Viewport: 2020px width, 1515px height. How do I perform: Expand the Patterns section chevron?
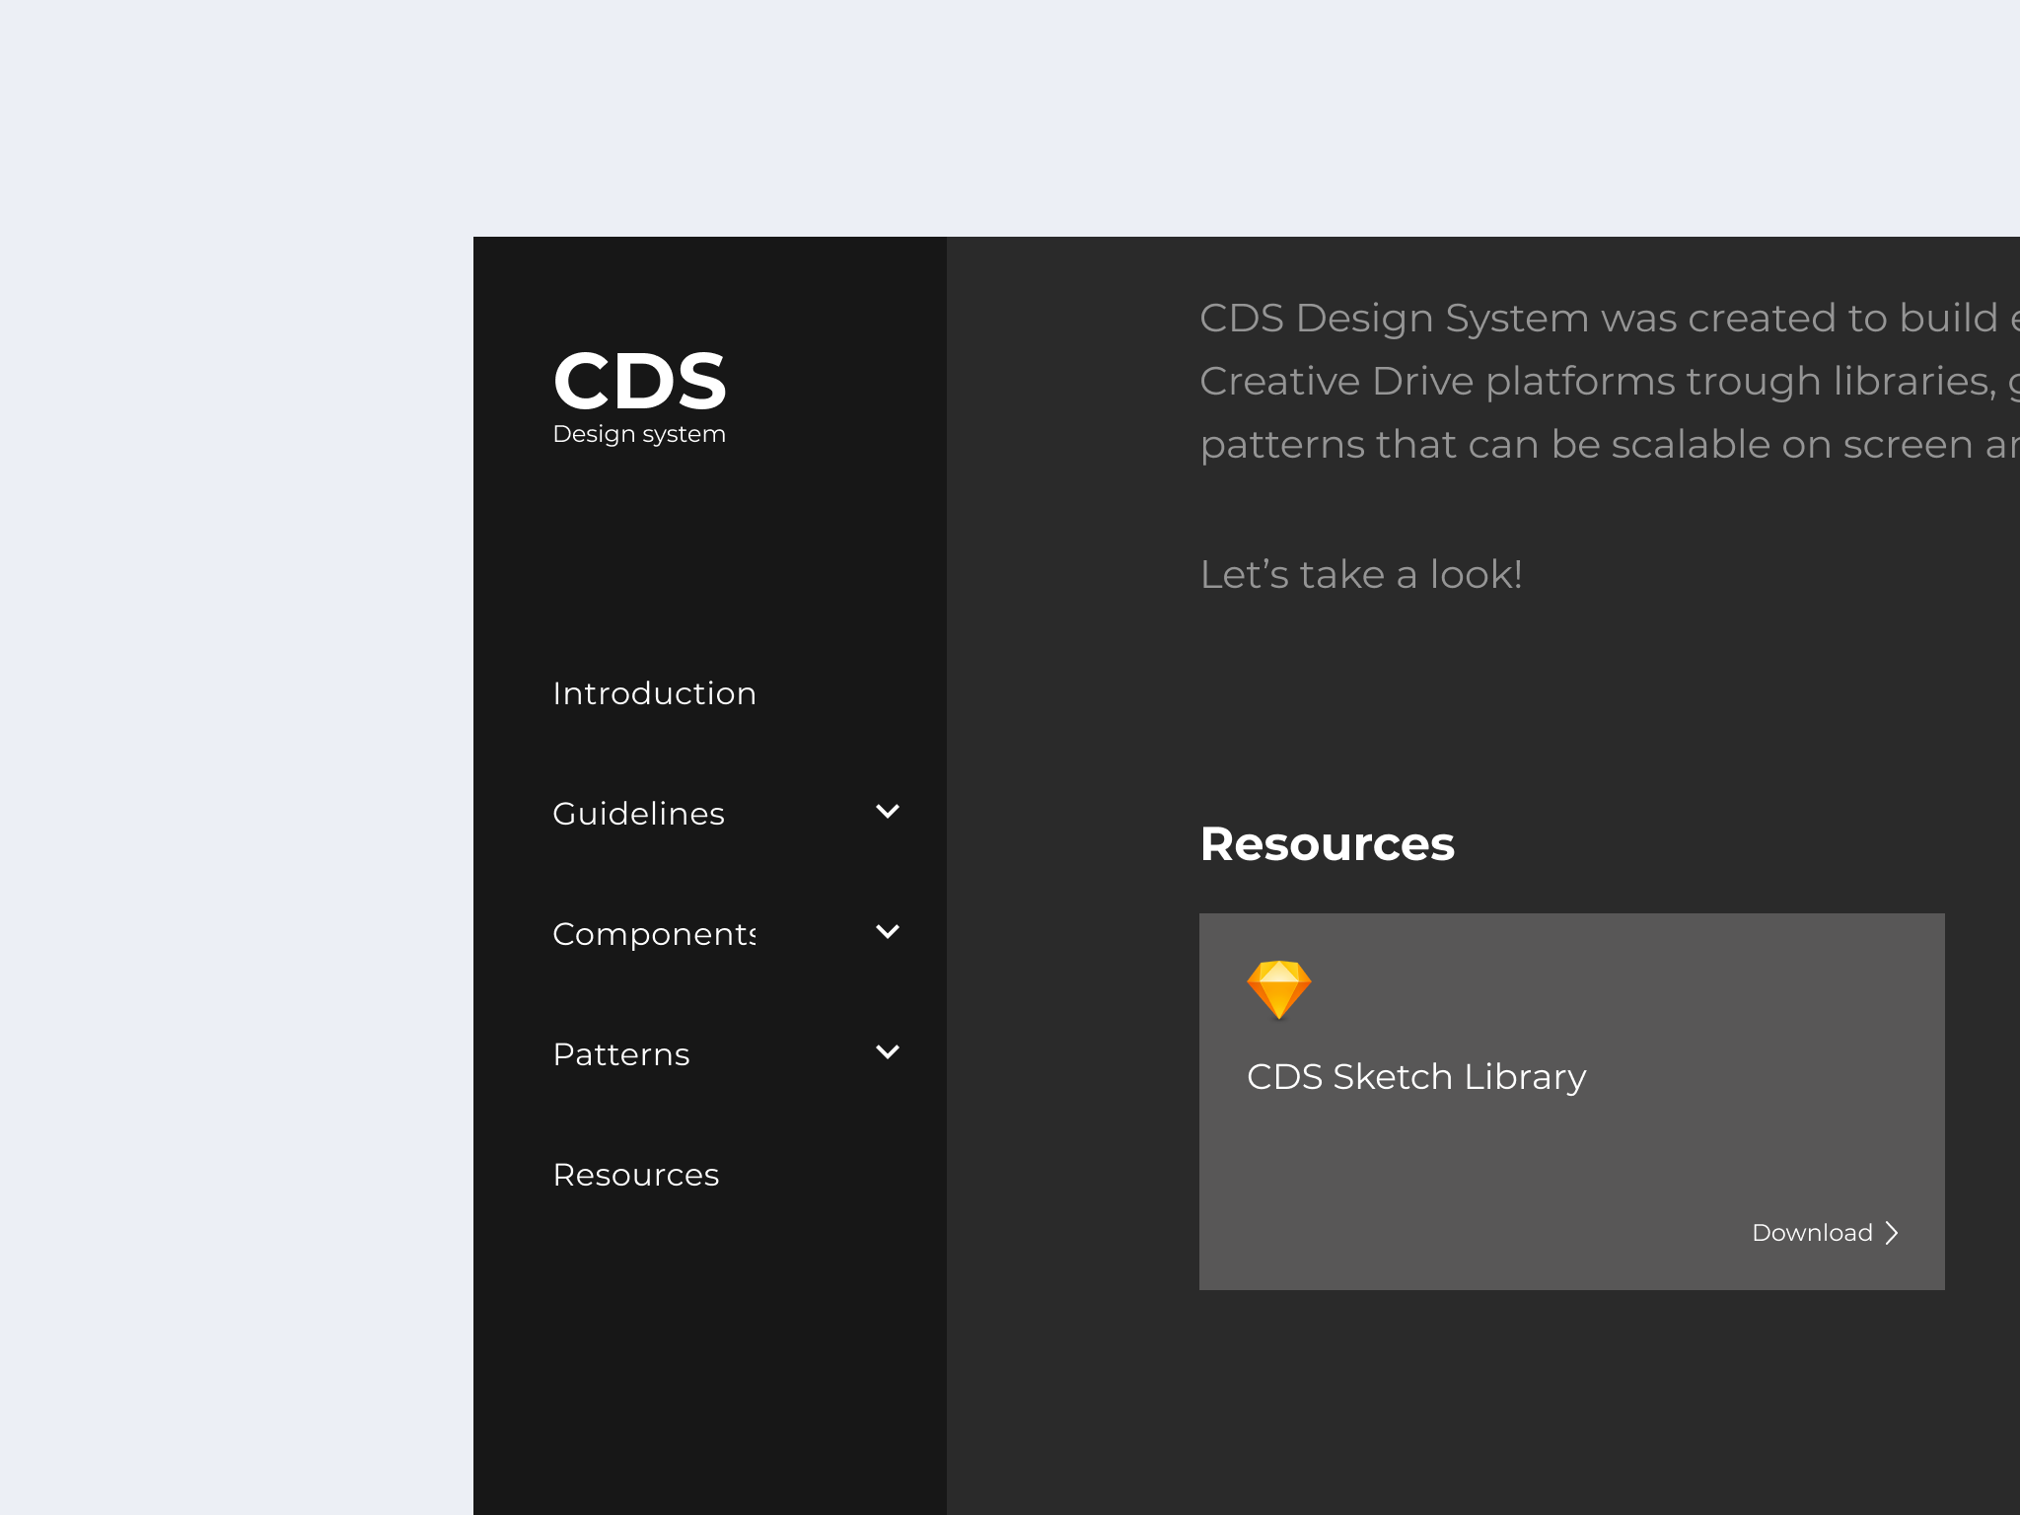click(x=888, y=1052)
